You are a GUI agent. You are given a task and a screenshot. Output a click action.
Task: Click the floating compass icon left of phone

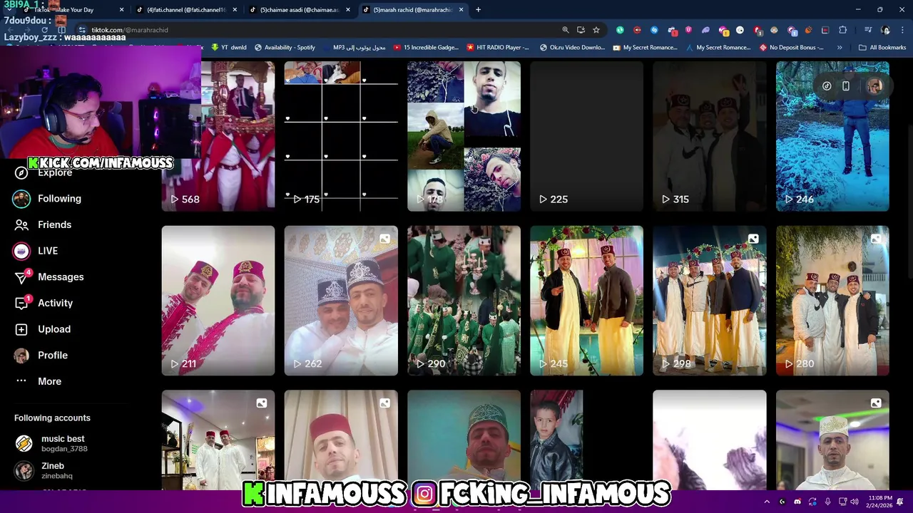(x=827, y=86)
